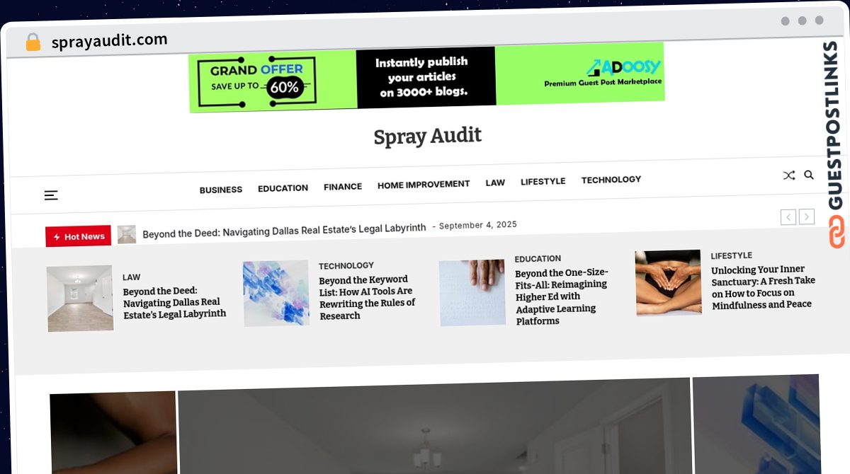The height and width of the screenshot is (474, 850).
Task: Click the TECHNOLOGY category label on card
Action: click(x=346, y=266)
